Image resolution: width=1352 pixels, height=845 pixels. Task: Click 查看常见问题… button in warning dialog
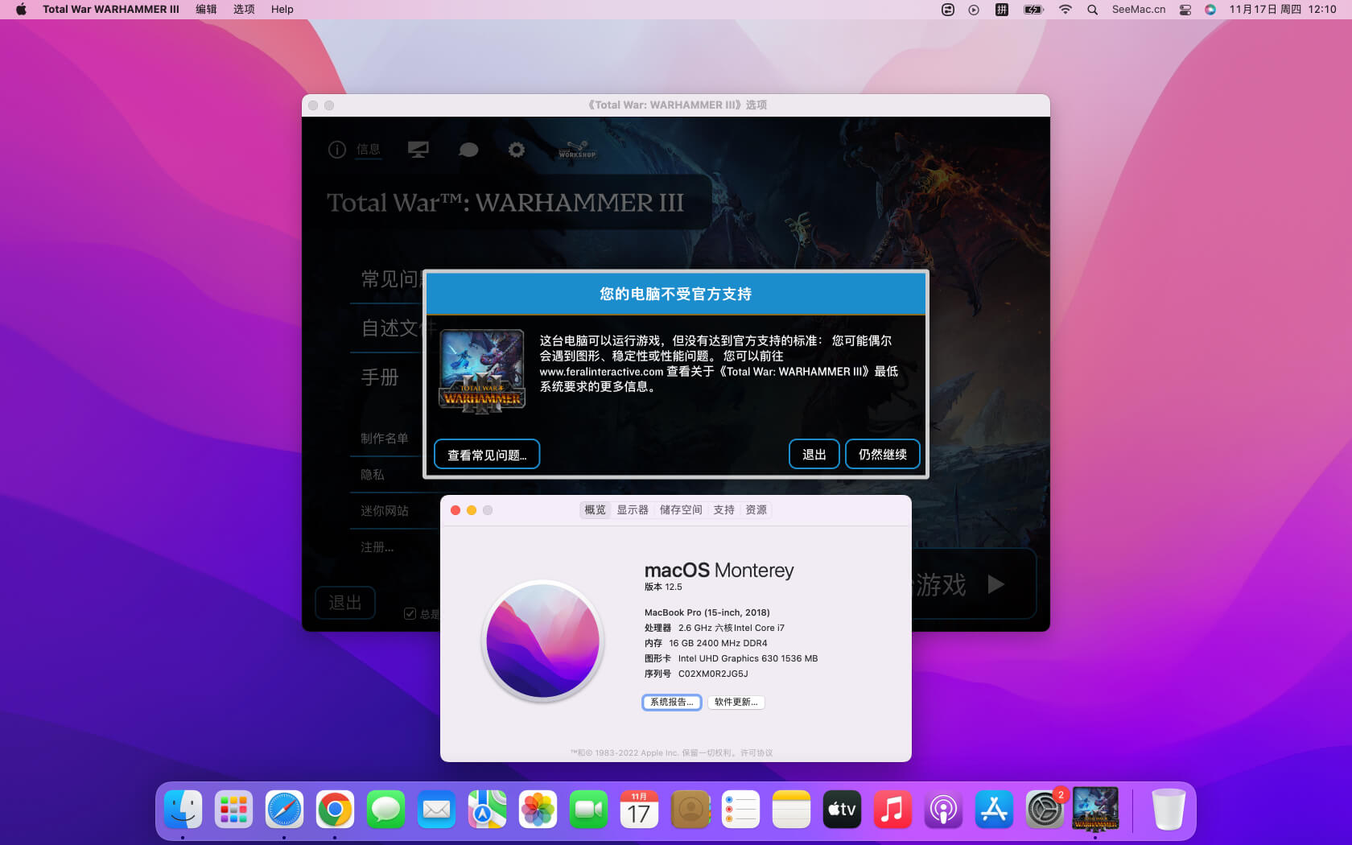point(487,455)
